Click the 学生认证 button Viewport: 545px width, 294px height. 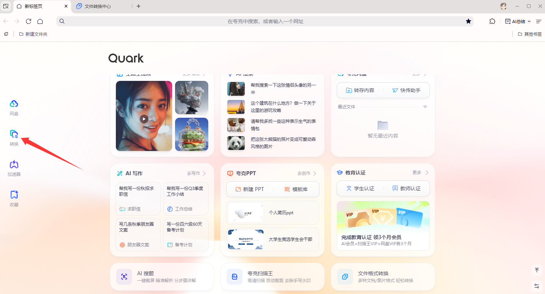[x=360, y=189]
